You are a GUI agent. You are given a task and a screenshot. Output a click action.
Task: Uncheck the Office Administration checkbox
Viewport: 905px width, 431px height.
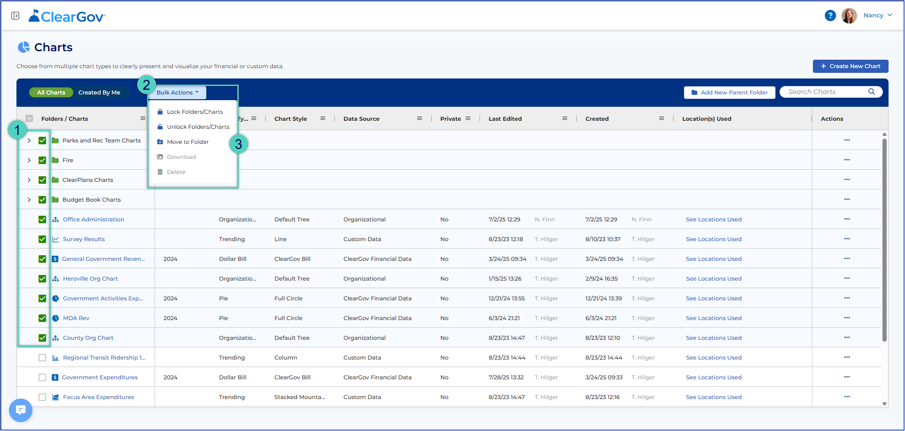(x=42, y=219)
